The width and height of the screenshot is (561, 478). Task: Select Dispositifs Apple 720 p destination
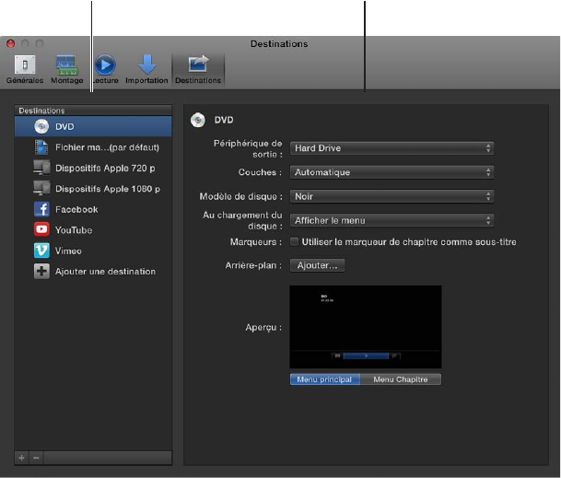click(x=93, y=168)
